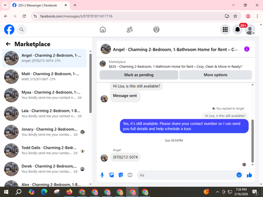Click the More options button
Screen dimensions: 263x197
(x=216, y=75)
